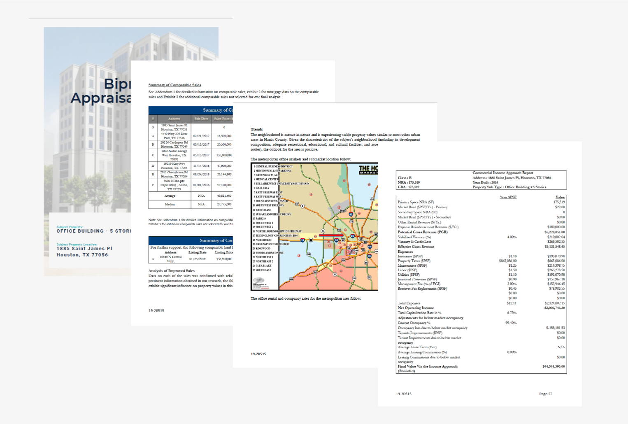Image resolution: width=628 pixels, height=424 pixels.
Task: Click the 'Sale Date' column header
Action: [x=201, y=119]
